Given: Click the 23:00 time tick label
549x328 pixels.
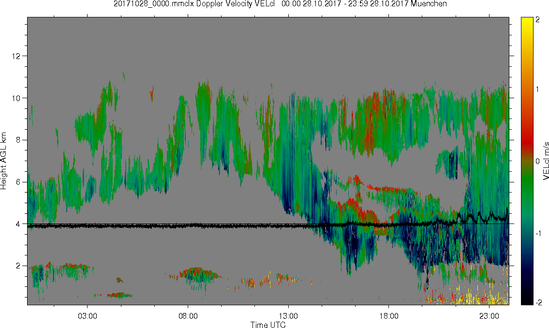Looking at the screenshot, I should 489,316.
